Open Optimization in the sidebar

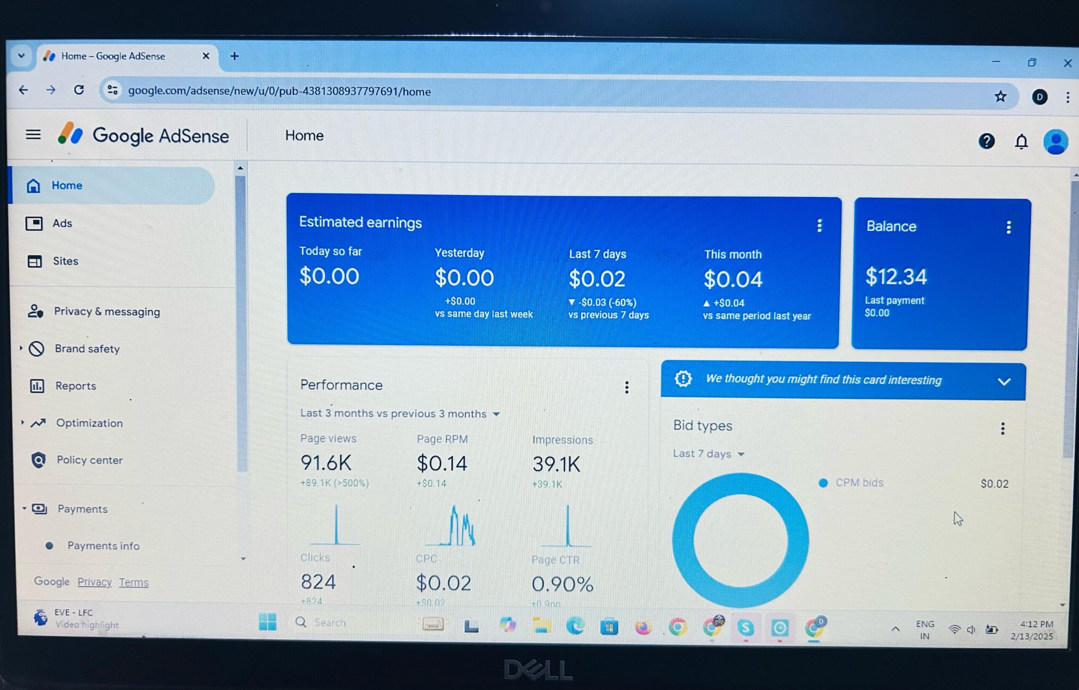coord(76,423)
